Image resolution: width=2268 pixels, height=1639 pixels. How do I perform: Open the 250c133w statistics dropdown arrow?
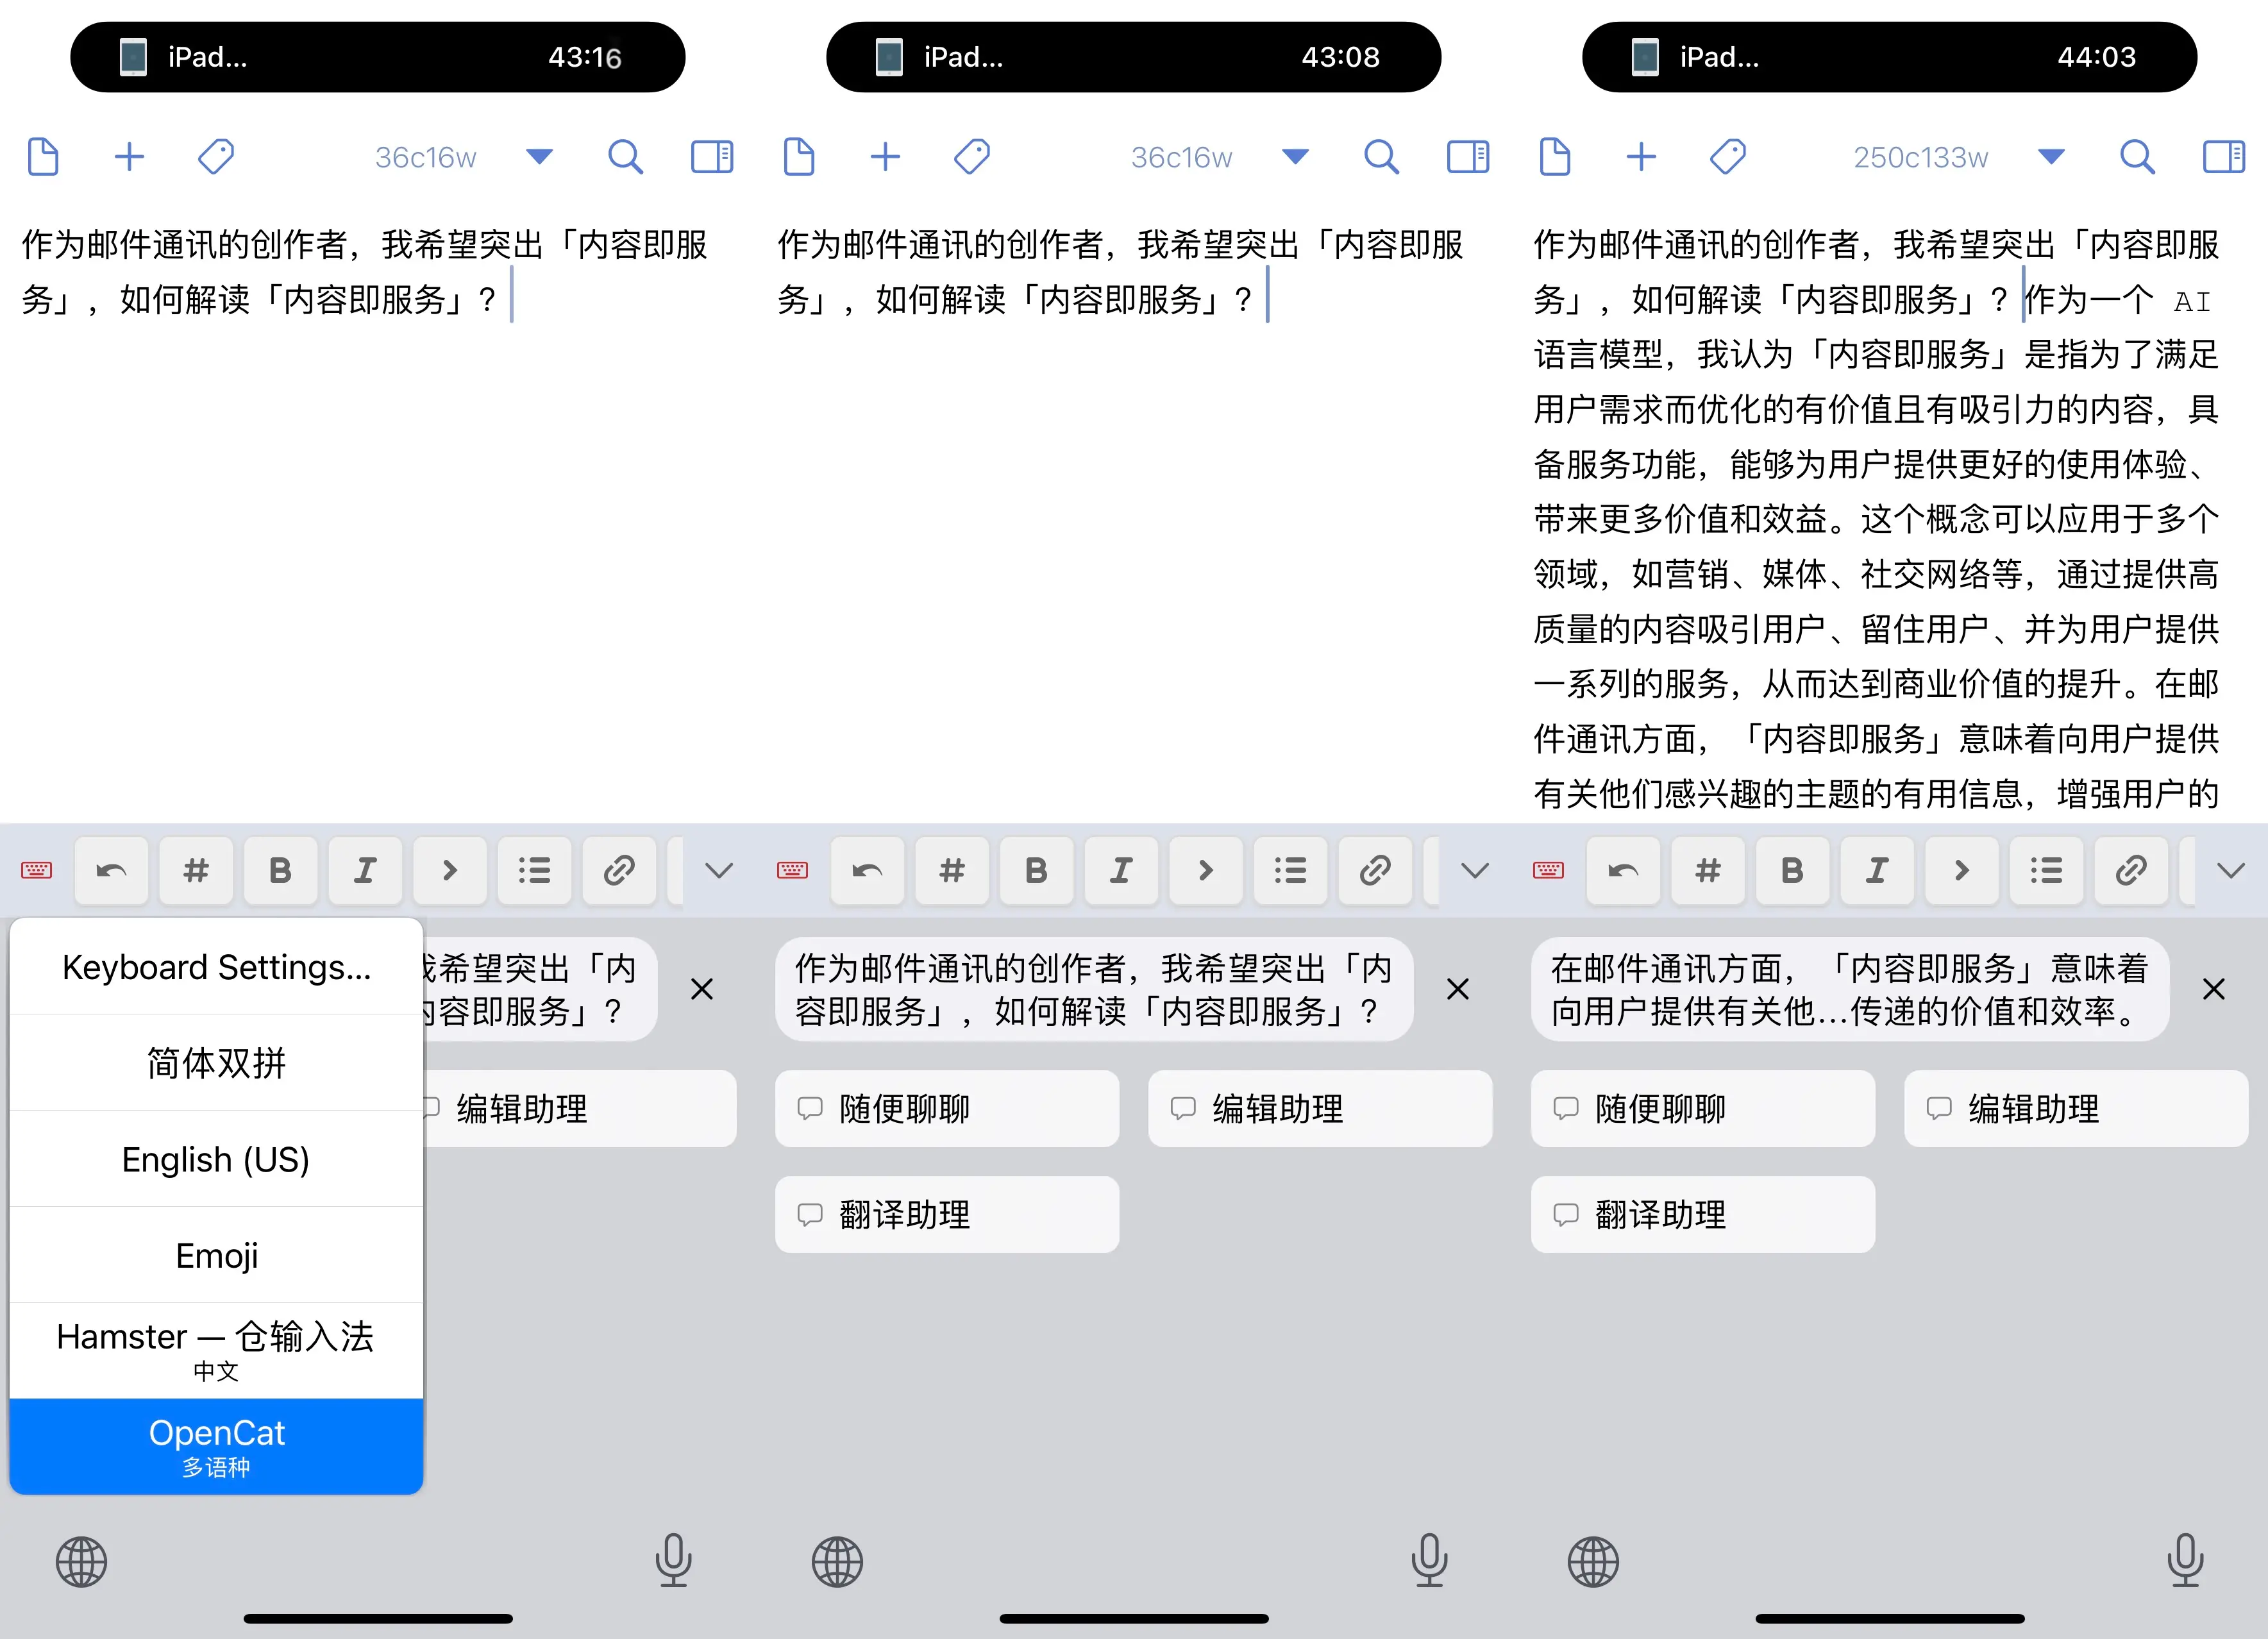coord(2051,157)
